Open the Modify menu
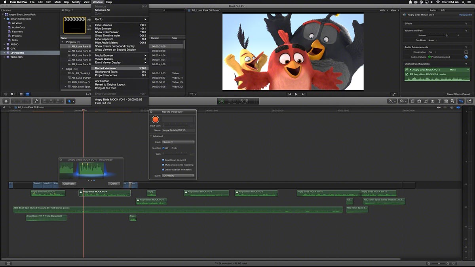Viewport: 475px width, 267px height. (x=76, y=2)
